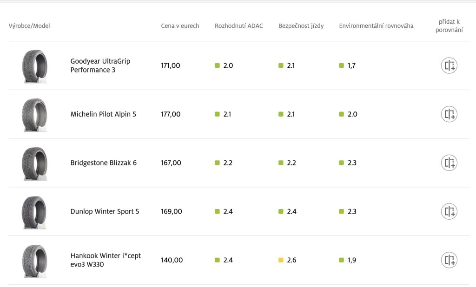
Task: Sort by Cena v eurech column
Action: tap(180, 26)
